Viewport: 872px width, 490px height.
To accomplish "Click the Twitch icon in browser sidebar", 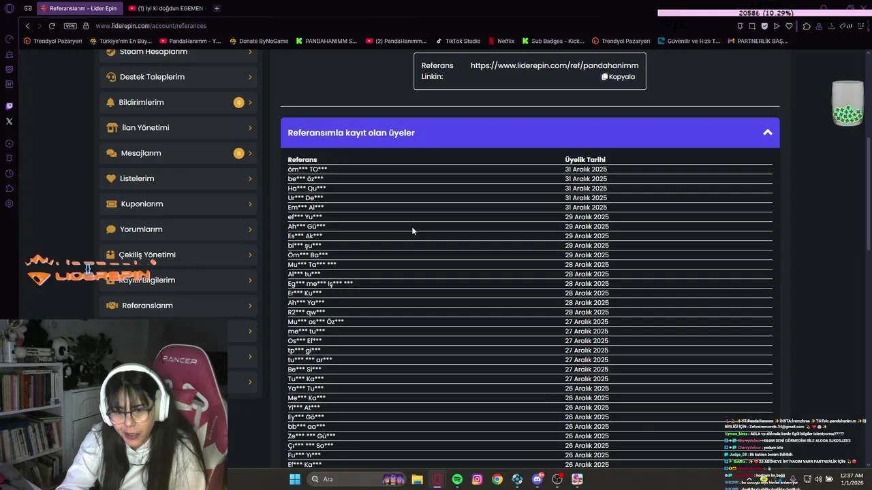I will pos(9,106).
